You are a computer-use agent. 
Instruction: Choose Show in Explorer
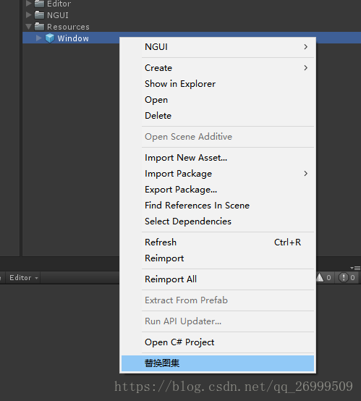point(218,84)
